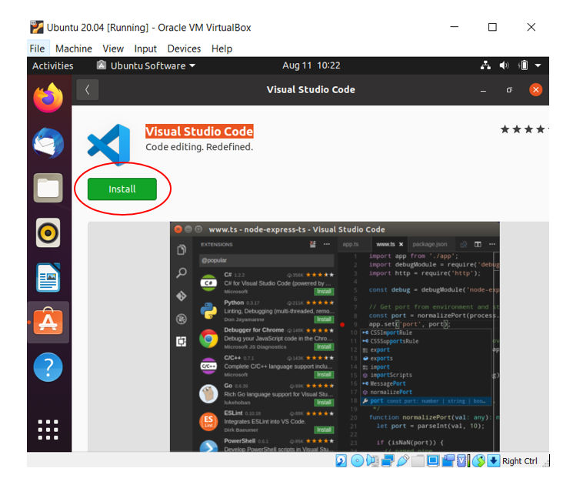Click the Activities overview button
This screenshot has width=583, height=495.
[53, 66]
